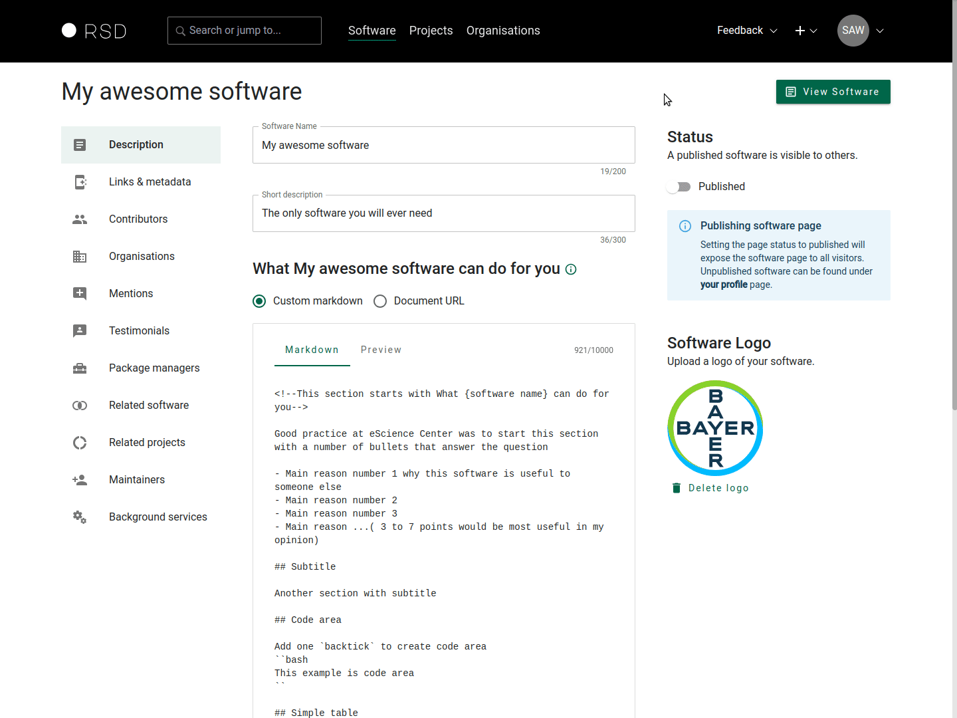Select the Document URL radio option

click(x=380, y=301)
